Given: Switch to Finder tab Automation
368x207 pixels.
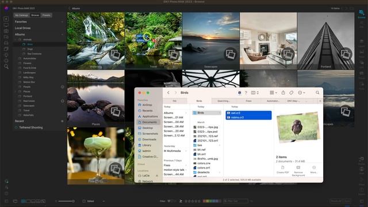Looking at the screenshot, I should point(273,101).
